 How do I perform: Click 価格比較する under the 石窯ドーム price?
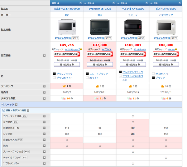coord(67,65)
